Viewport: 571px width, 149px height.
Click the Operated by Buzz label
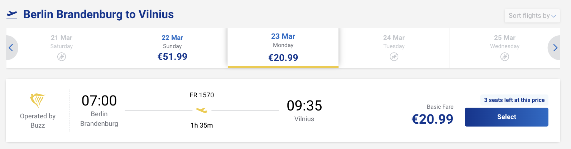pos(38,120)
